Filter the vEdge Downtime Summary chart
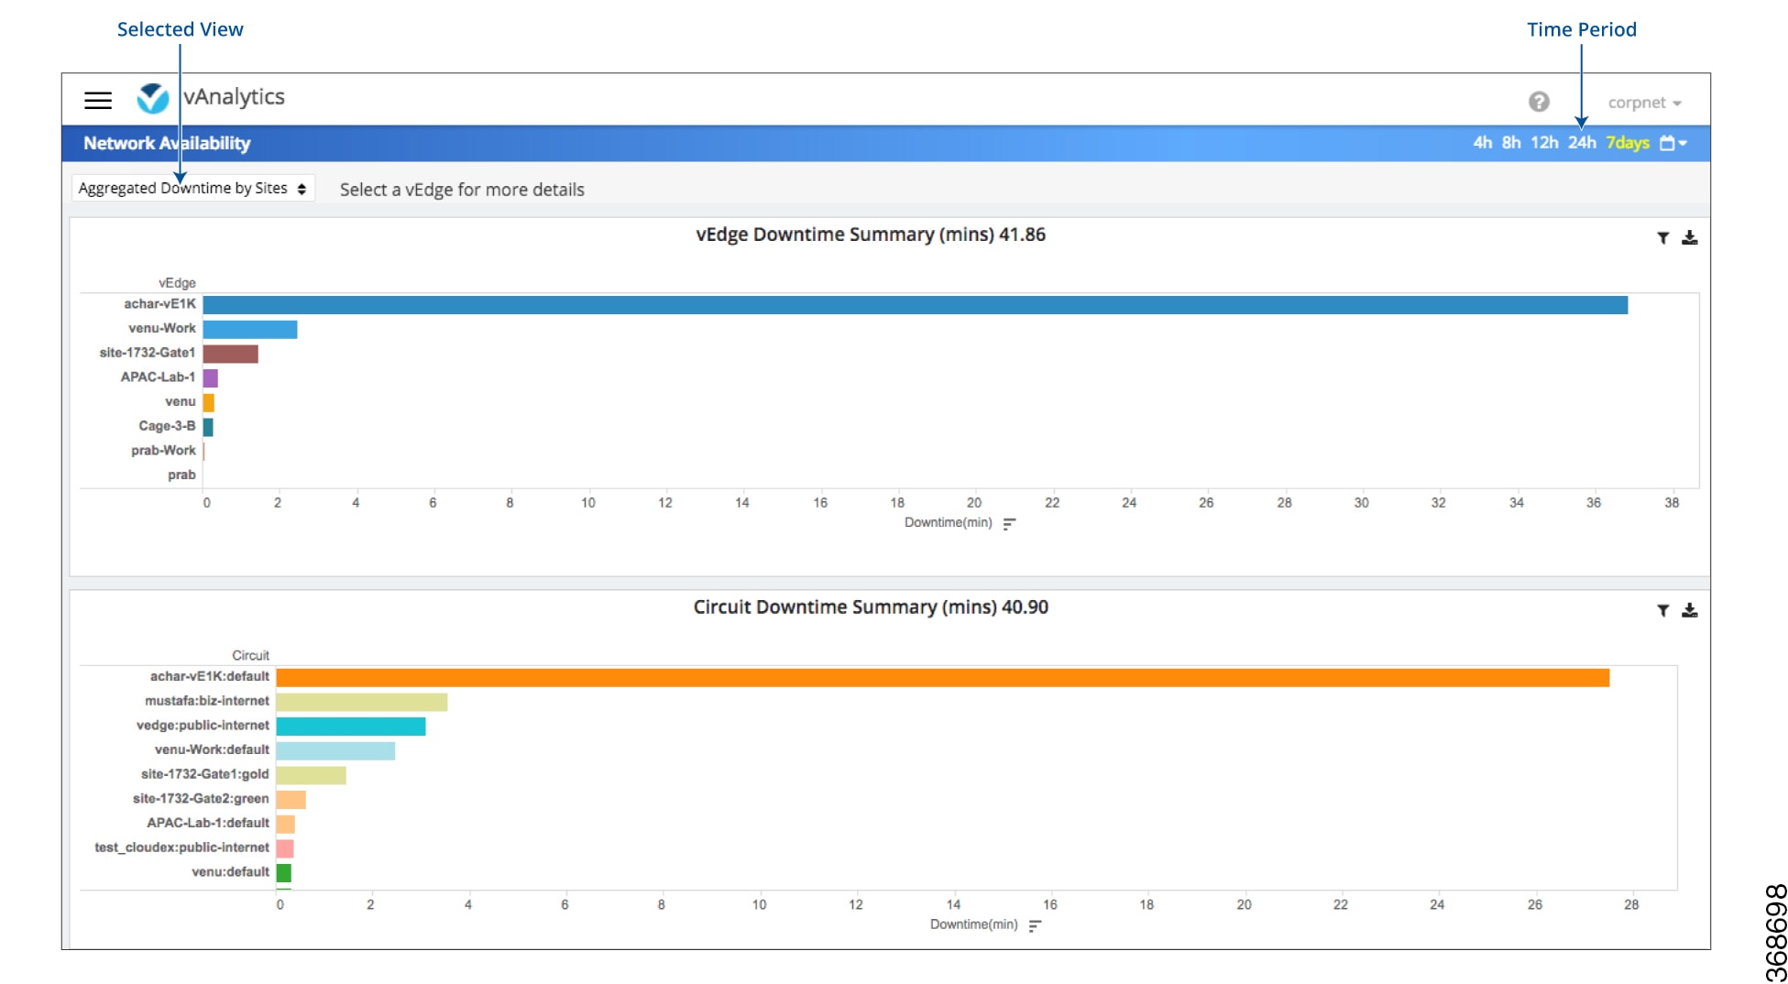 point(1662,238)
